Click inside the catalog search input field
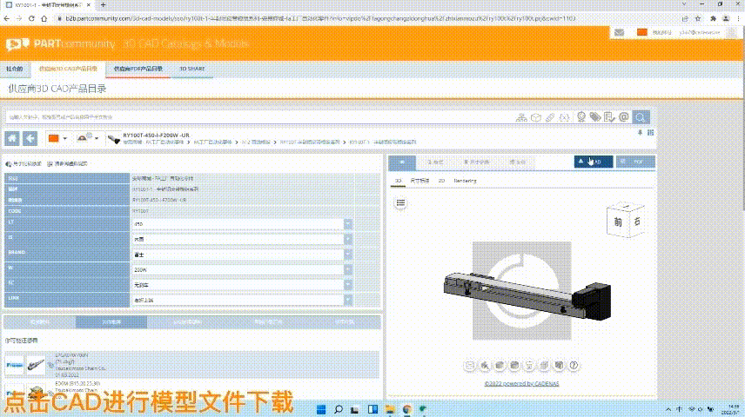 click(259, 117)
